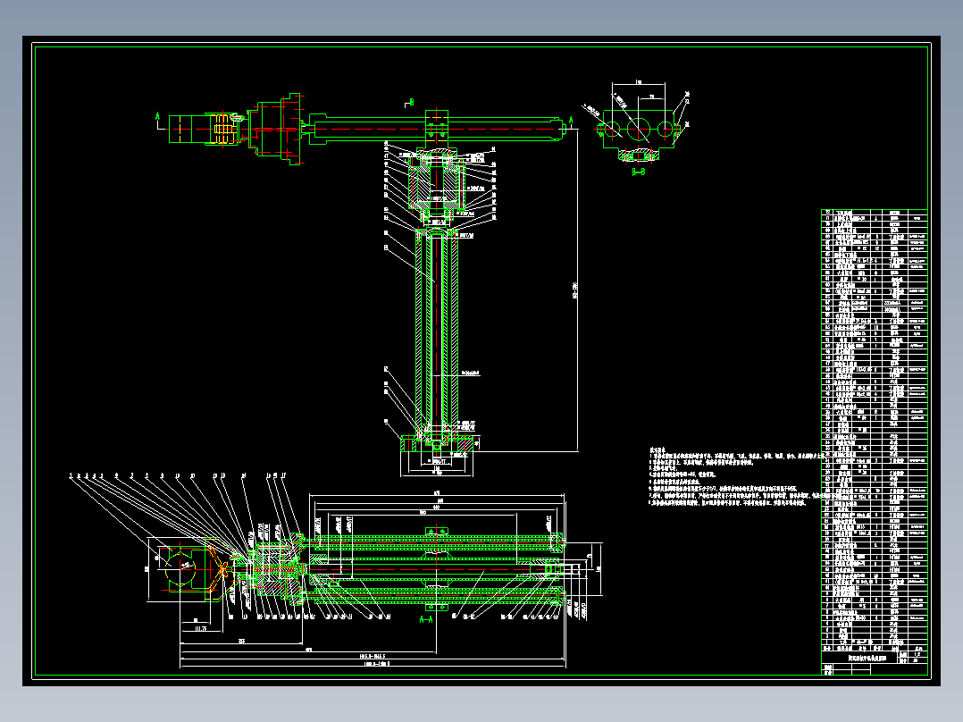The width and height of the screenshot is (963, 722).
Task: Select the yellow gripper jaws in the top view
Action: point(222,129)
